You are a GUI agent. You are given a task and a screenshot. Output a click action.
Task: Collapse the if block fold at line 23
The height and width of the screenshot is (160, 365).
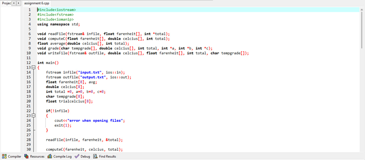point(33,116)
